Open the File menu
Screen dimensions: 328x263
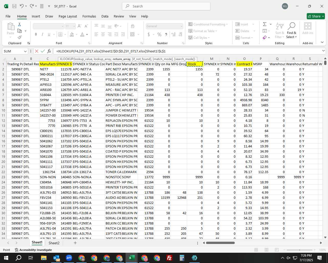[x=8, y=16]
